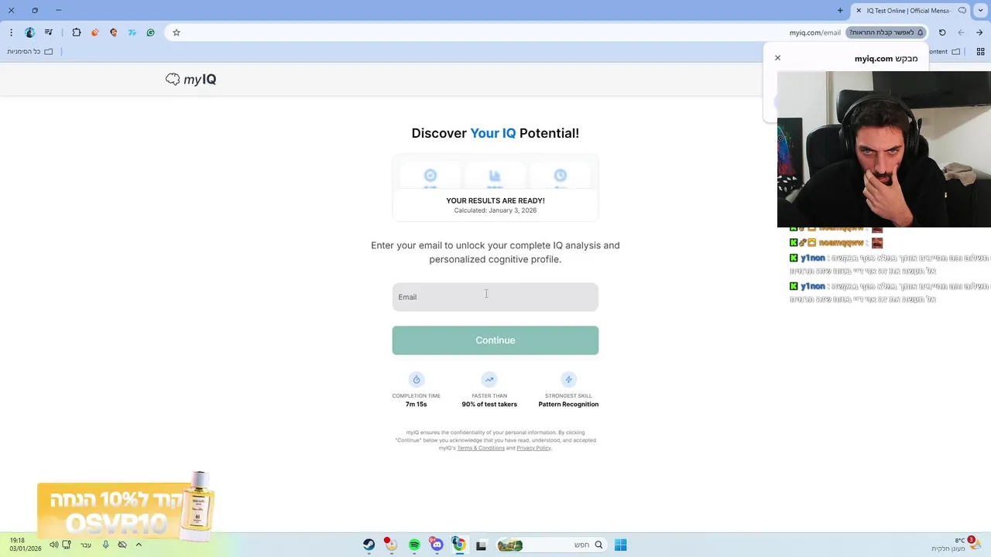991x557 pixels.
Task: Click the 'Discover Your IQ Potential!' heading
Action: click(495, 133)
